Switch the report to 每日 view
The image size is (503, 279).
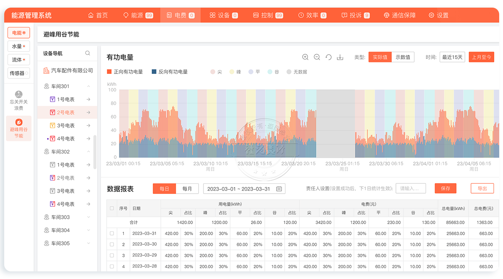tap(164, 189)
